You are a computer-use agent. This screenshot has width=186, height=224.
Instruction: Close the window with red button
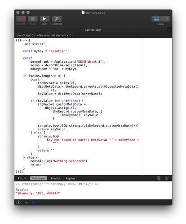point(18,13)
